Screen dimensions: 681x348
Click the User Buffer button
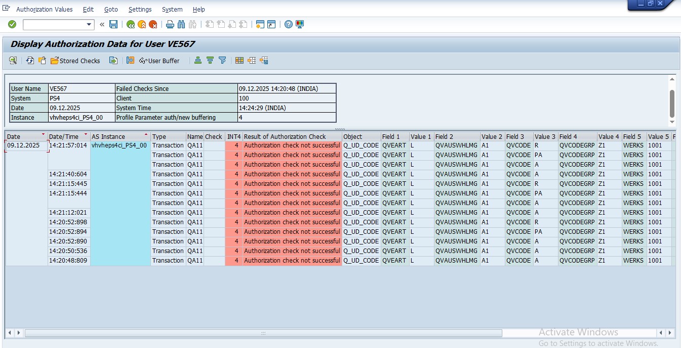pos(159,61)
